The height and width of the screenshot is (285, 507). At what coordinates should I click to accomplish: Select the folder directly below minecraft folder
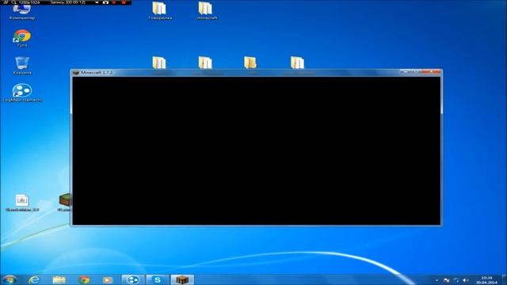tap(205, 63)
